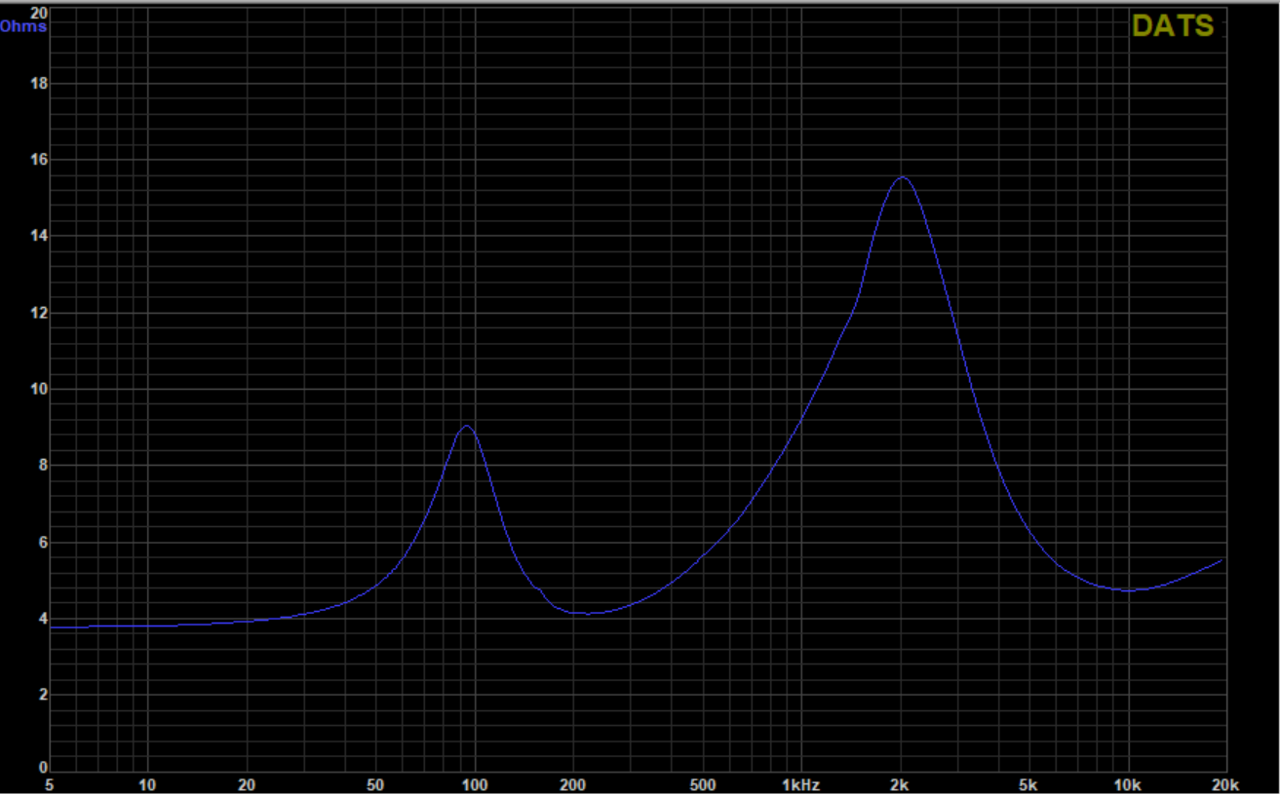This screenshot has width=1280, height=794.
Task: Click the 2k frequency axis label
Action: tap(900, 784)
